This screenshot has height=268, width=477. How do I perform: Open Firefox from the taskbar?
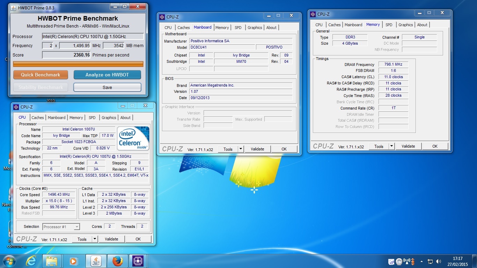pyautogui.click(x=117, y=261)
